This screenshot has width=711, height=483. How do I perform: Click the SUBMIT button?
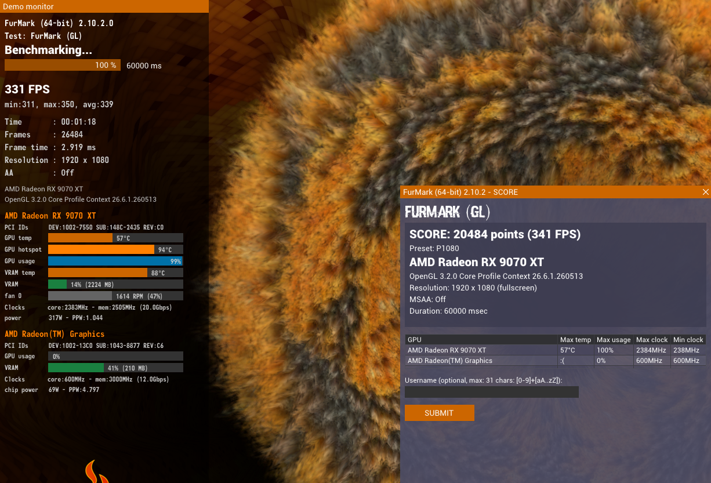[439, 413]
